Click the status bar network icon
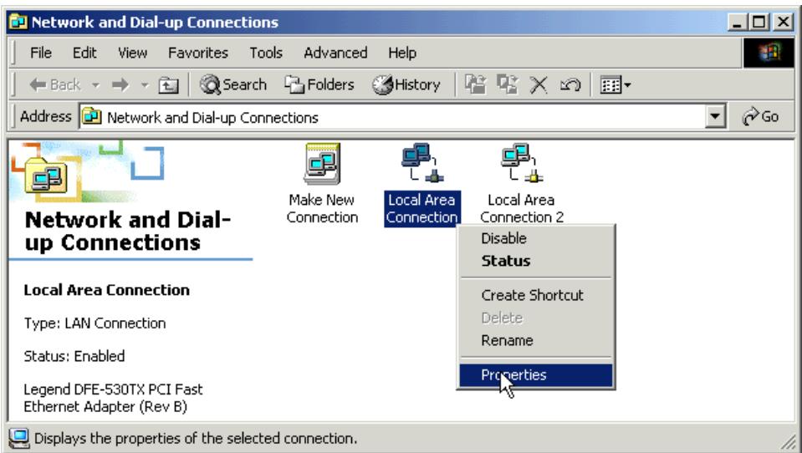Screen dimensions: 802x453 pos(20,439)
